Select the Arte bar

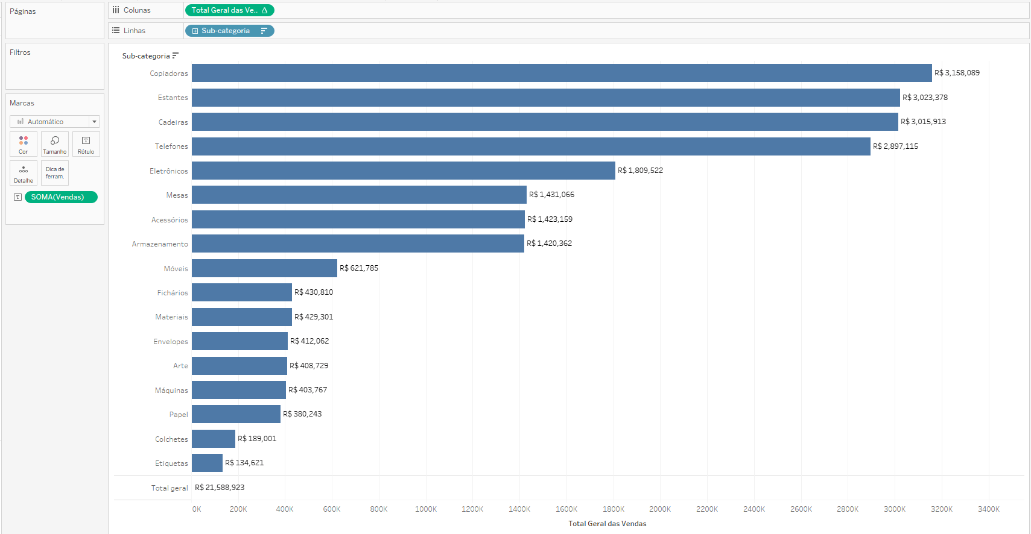click(240, 366)
